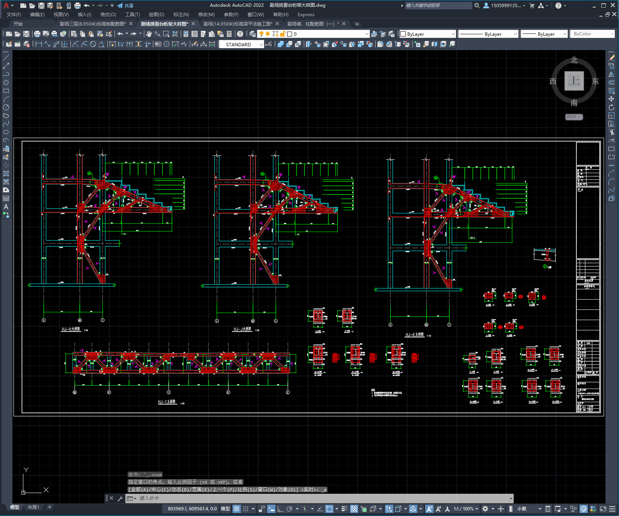Expand the annotation scale 1:1 / 100% dropdown
Viewport: 619px width, 516px height.
coord(466,509)
